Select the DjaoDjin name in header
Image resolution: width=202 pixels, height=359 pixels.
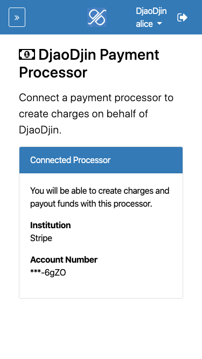click(151, 11)
